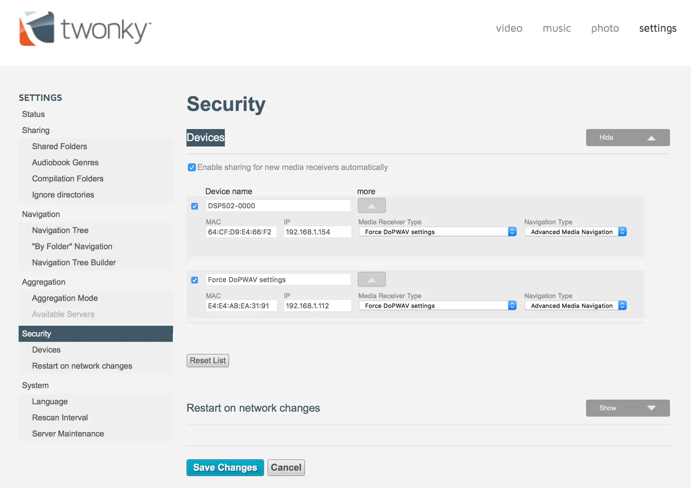Viewport: 691px width, 488px height.
Task: Open Media Receiver Type dropdown for second device
Action: click(x=437, y=306)
